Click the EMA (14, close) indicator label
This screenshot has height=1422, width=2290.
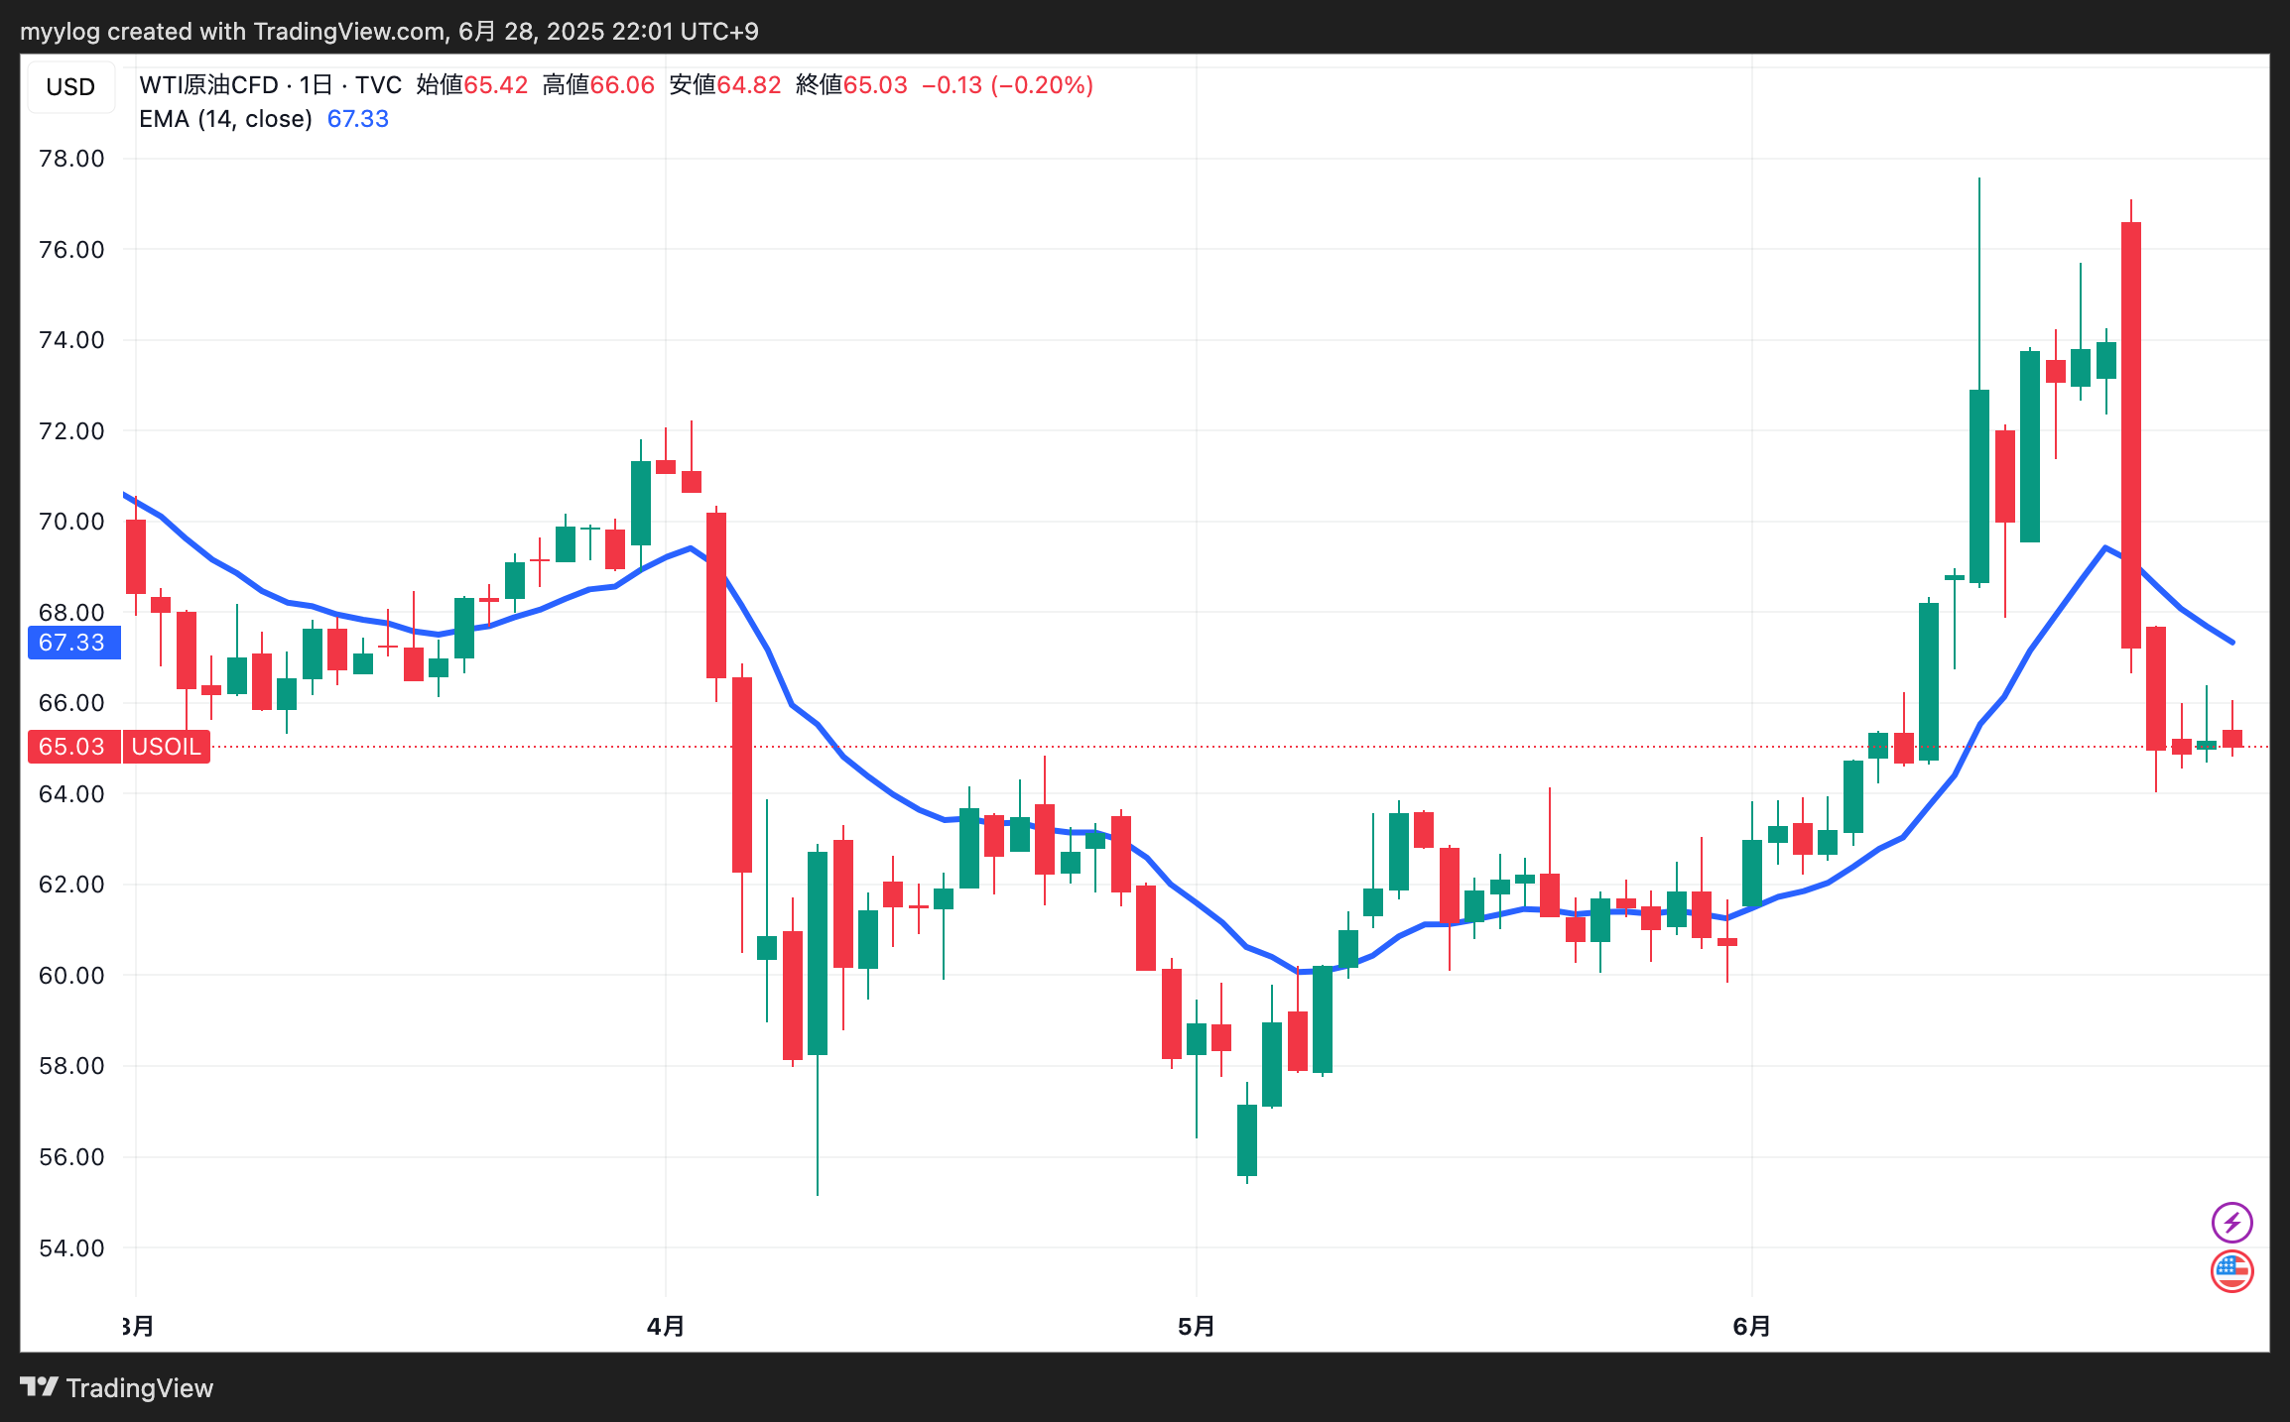pos(225,119)
